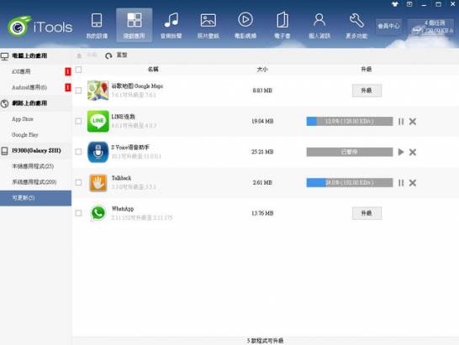The width and height of the screenshot is (459, 345).
Task: Open the music note tab
Action: pos(171,26)
